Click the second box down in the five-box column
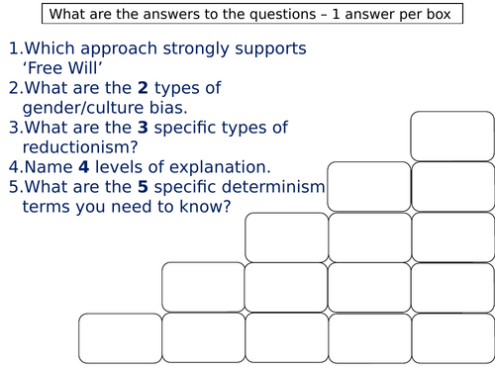Viewport: 495px width, 371px height. [x=453, y=187]
